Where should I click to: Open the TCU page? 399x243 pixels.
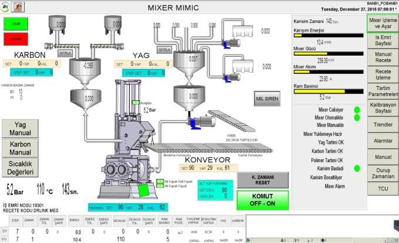(x=383, y=189)
